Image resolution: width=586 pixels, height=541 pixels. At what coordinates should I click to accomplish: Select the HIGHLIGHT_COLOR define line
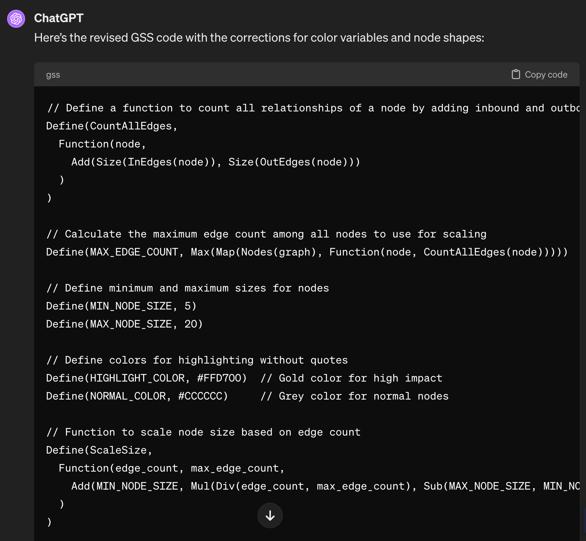146,378
